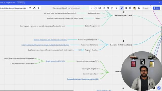The image size is (162, 91).
Task: Click Show some and details over bottom sheet text
Action: tap(66, 8)
